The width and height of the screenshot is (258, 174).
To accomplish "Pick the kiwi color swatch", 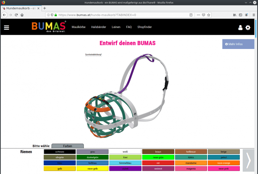I will click(x=125, y=157).
